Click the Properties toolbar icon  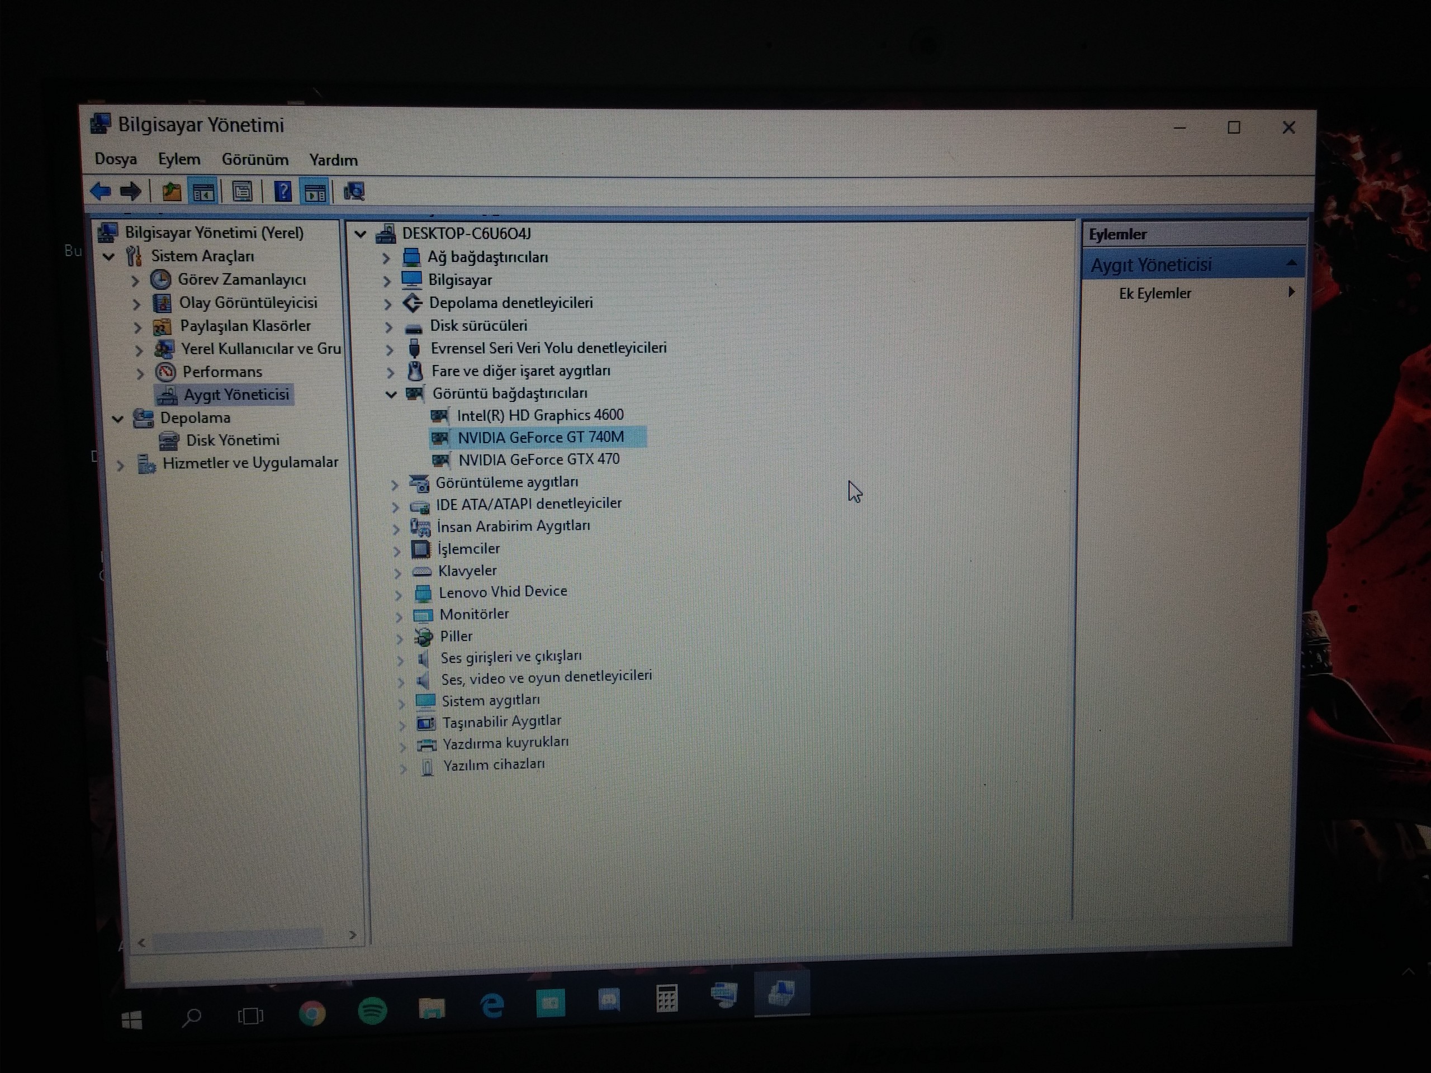pyautogui.click(x=242, y=192)
